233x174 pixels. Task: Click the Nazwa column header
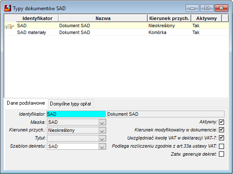[103, 18]
